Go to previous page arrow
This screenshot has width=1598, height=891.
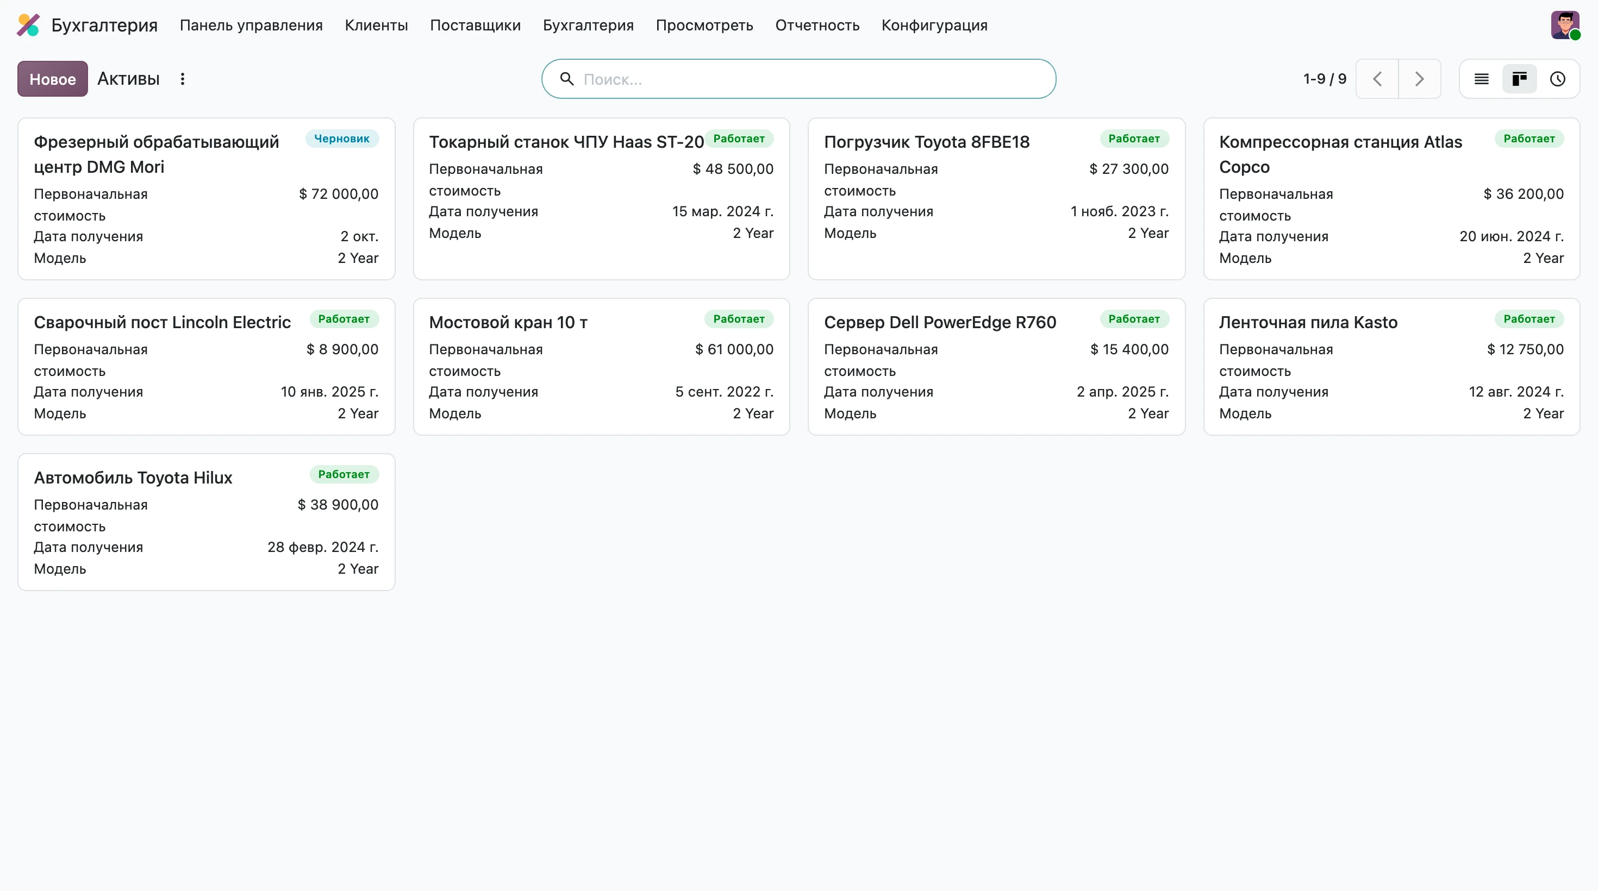1377,79
